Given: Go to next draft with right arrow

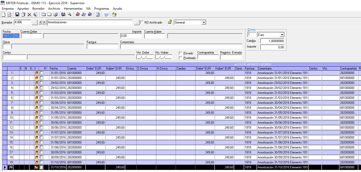Looking at the screenshot, I should click(44, 22).
